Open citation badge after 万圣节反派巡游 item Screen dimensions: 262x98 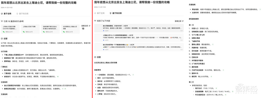tap(223, 70)
